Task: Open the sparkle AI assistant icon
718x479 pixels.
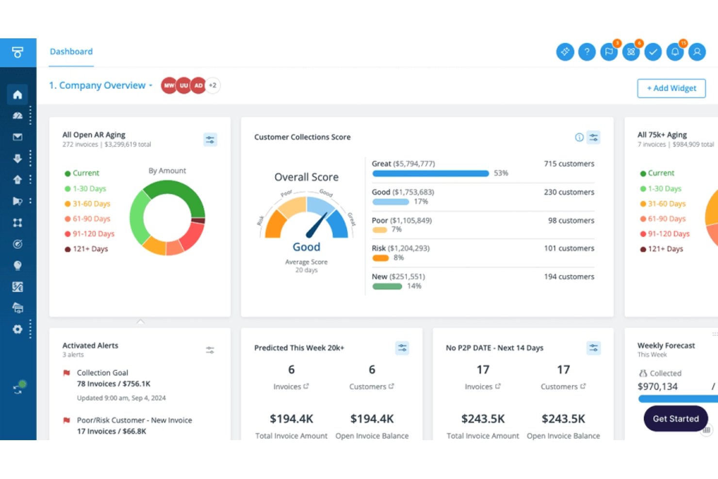Action: [x=565, y=52]
